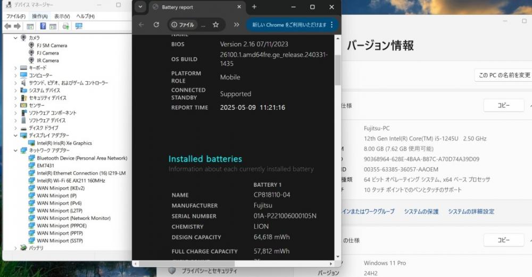Select IR Camera device
This screenshot has height=277, width=532.
click(x=48, y=60)
